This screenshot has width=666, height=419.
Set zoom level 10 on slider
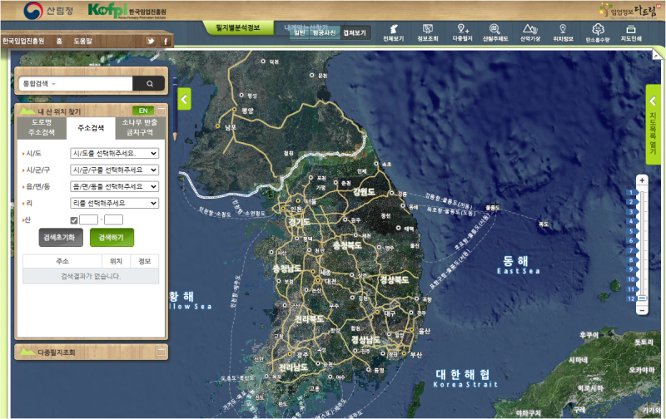[632, 279]
